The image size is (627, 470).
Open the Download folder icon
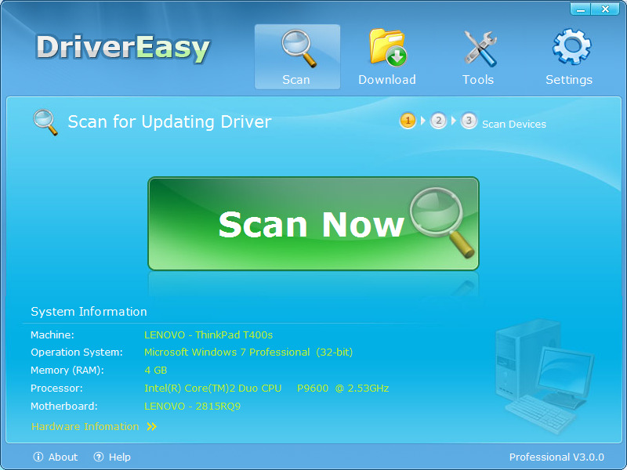(387, 47)
